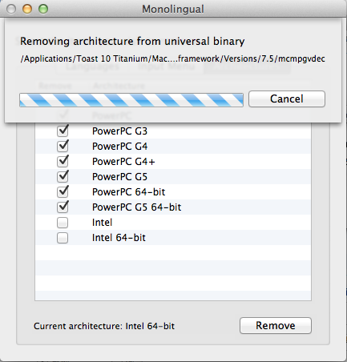Uncheck the PowerPC 64-bit checkbox

[63, 192]
